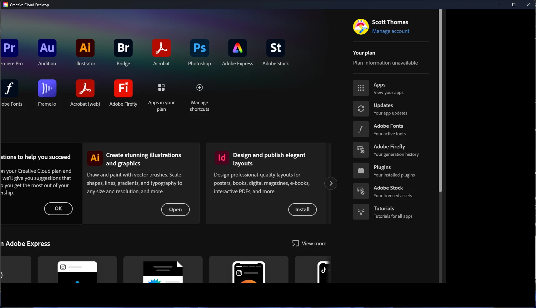Open the Instagram story template thumbnail
Image resolution: width=536 pixels, height=308 pixels.
[x=249, y=270]
